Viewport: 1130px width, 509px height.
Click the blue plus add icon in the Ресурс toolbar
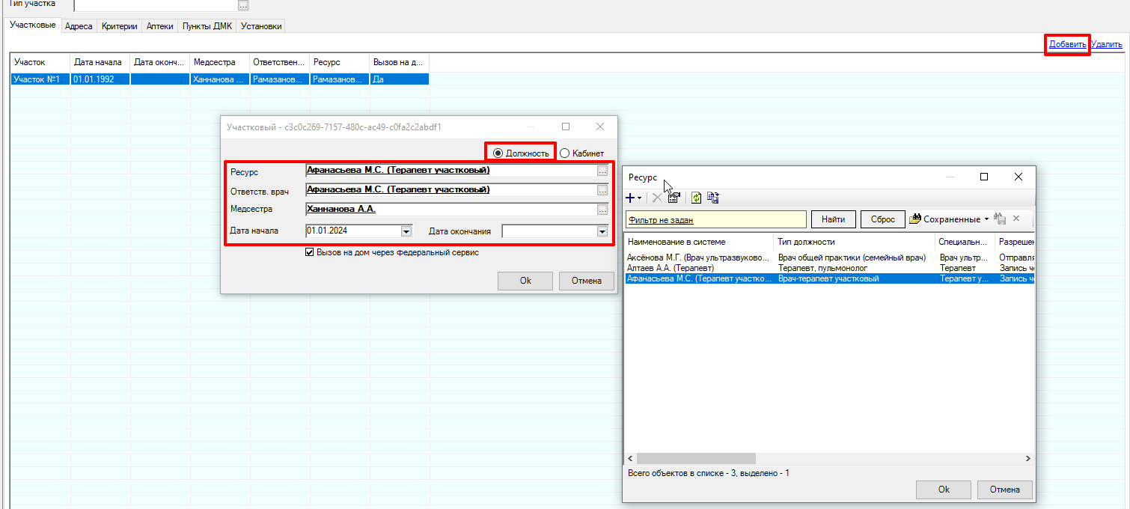[630, 198]
